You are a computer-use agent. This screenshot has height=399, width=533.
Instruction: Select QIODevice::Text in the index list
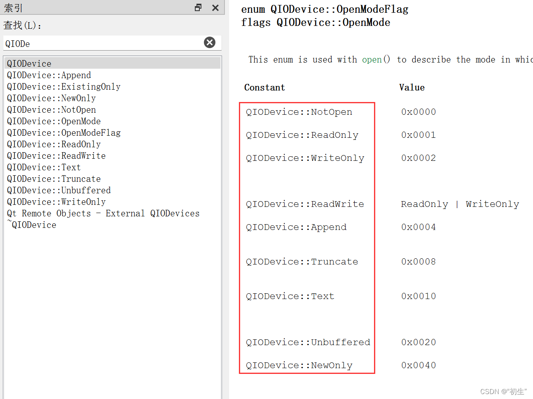pyautogui.click(x=112, y=167)
